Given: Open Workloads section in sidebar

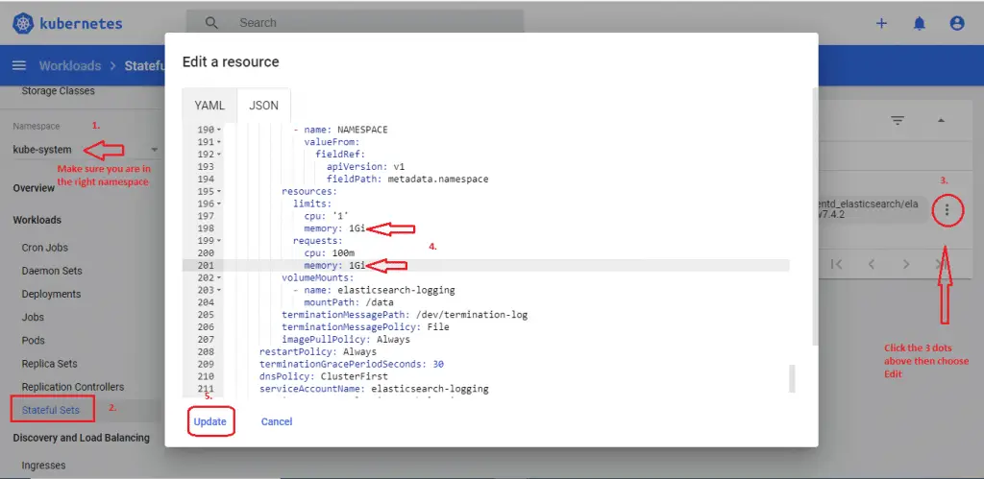Looking at the screenshot, I should 37,220.
